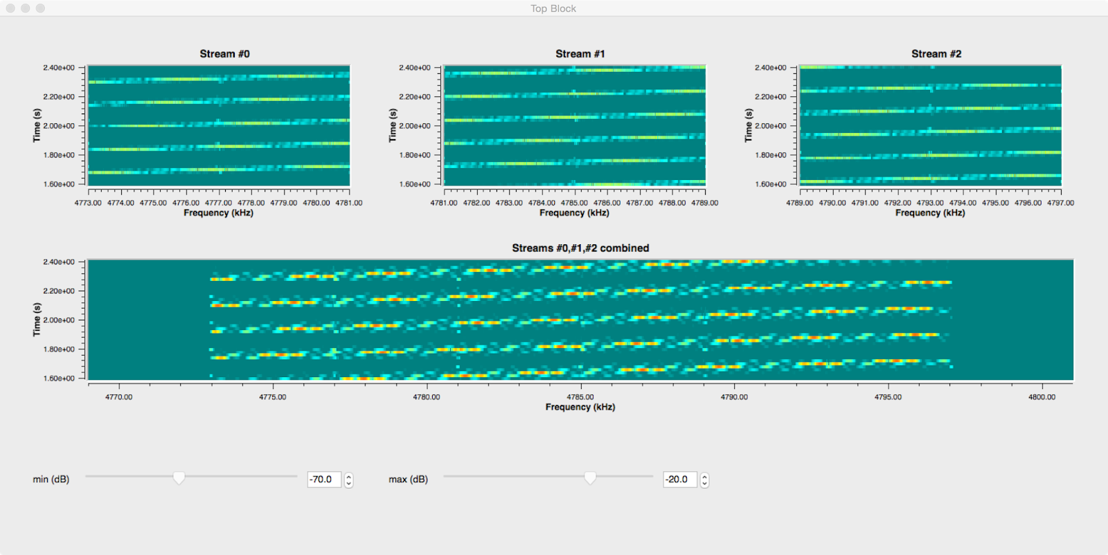Click inside the combined streams waterfall plot
The image size is (1108, 555).
click(x=580, y=320)
